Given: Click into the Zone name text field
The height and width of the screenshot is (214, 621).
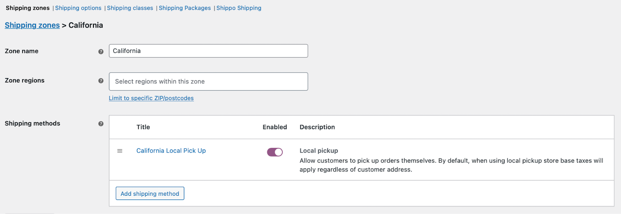Looking at the screenshot, I should 208,51.
